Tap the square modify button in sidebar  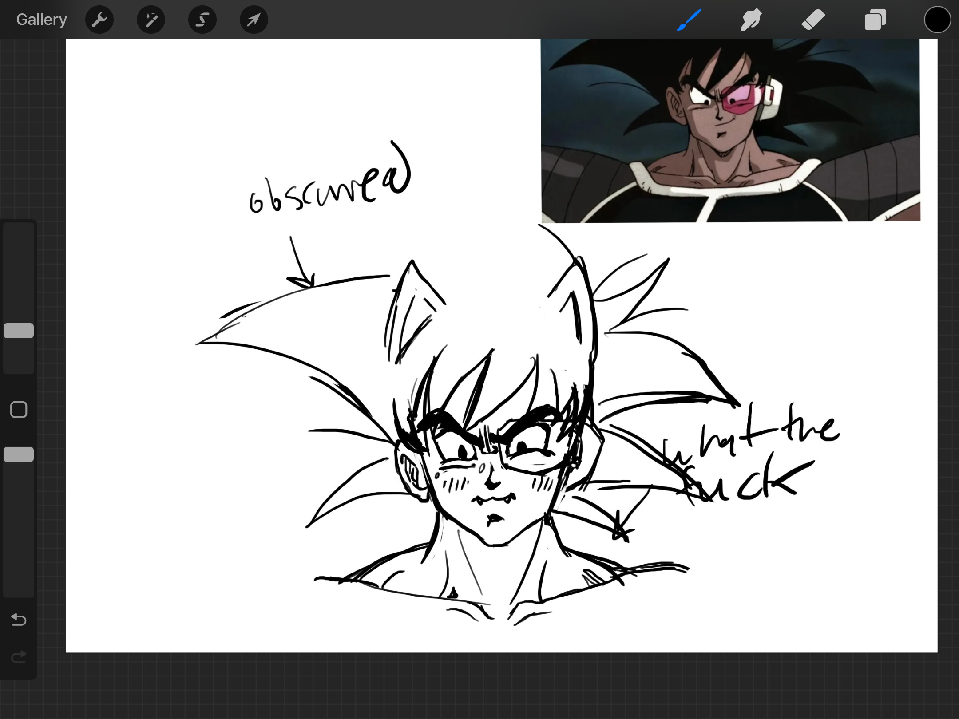[19, 410]
